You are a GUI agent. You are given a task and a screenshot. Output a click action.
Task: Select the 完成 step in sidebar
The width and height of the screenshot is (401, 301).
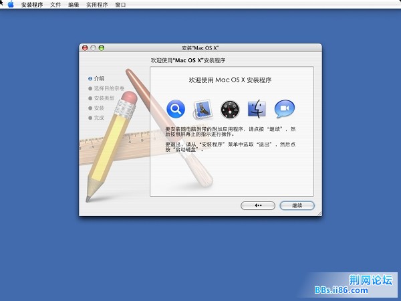[96, 118]
